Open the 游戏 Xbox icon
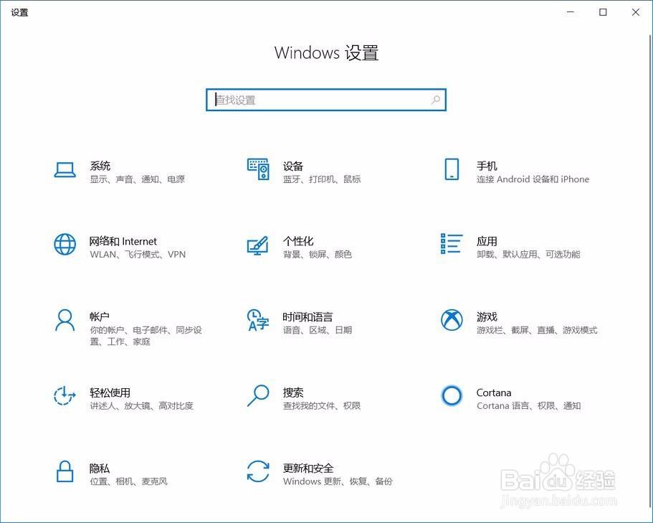Image resolution: width=653 pixels, height=523 pixels. (x=452, y=320)
